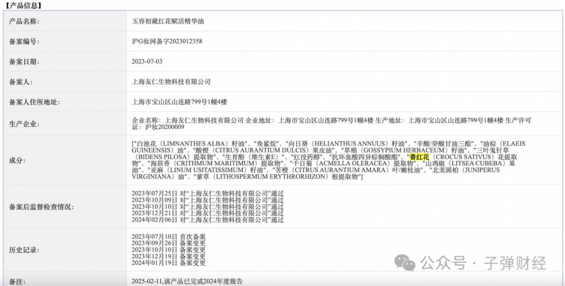This screenshot has height=286, width=565.
Task: Select the 产品名称 label cell
Action: click(x=65, y=21)
